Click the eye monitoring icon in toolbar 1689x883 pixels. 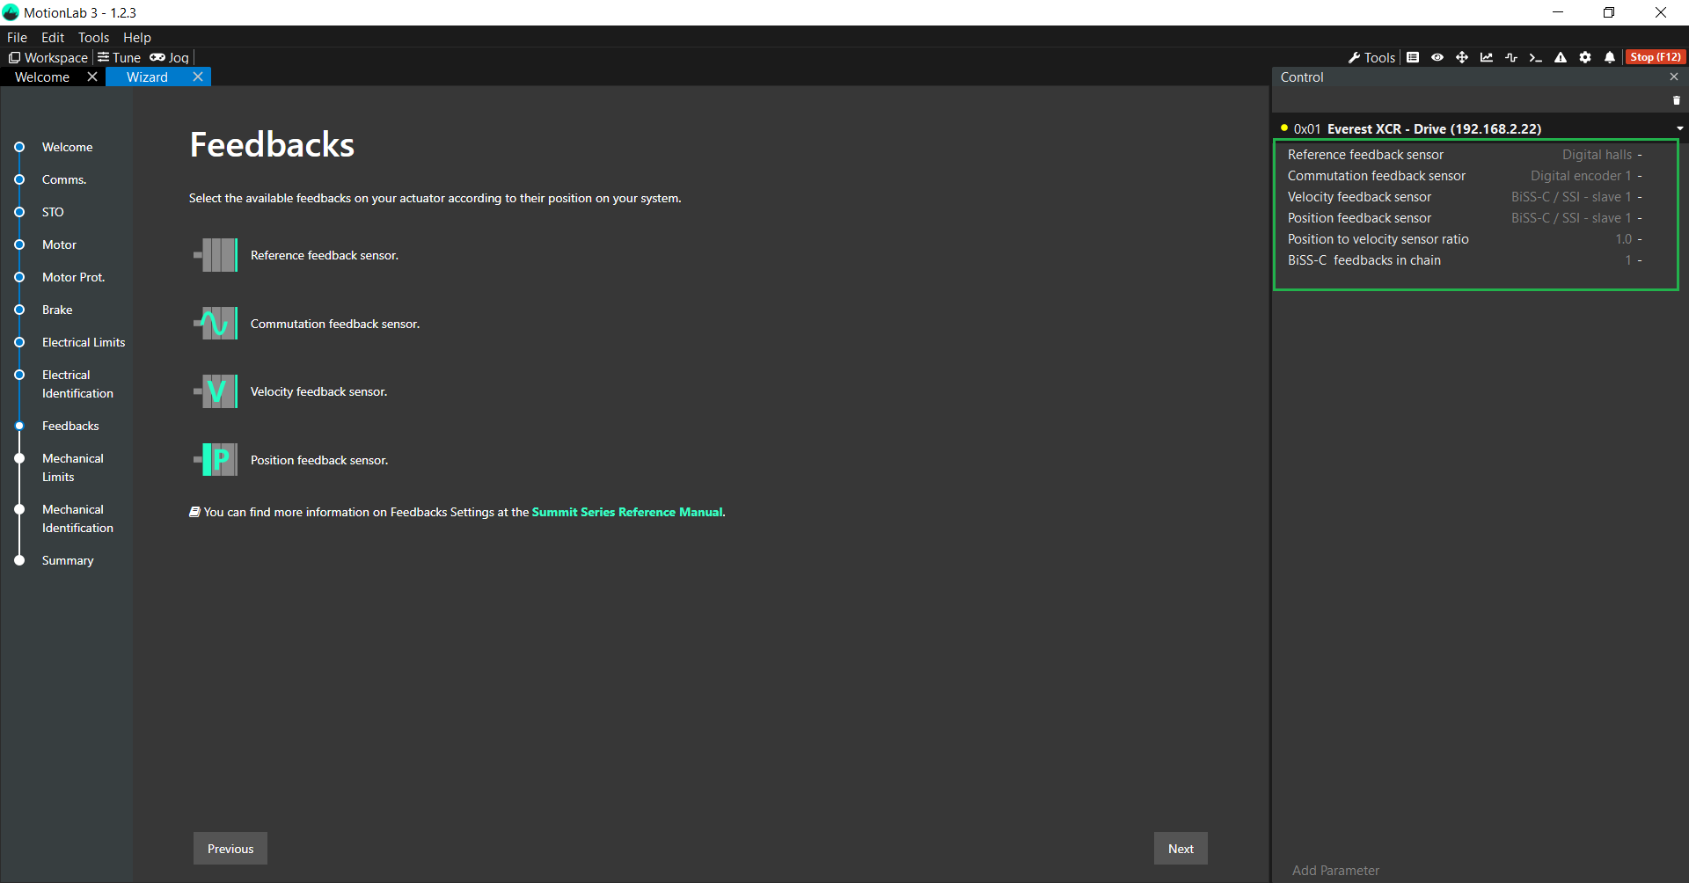(x=1437, y=57)
